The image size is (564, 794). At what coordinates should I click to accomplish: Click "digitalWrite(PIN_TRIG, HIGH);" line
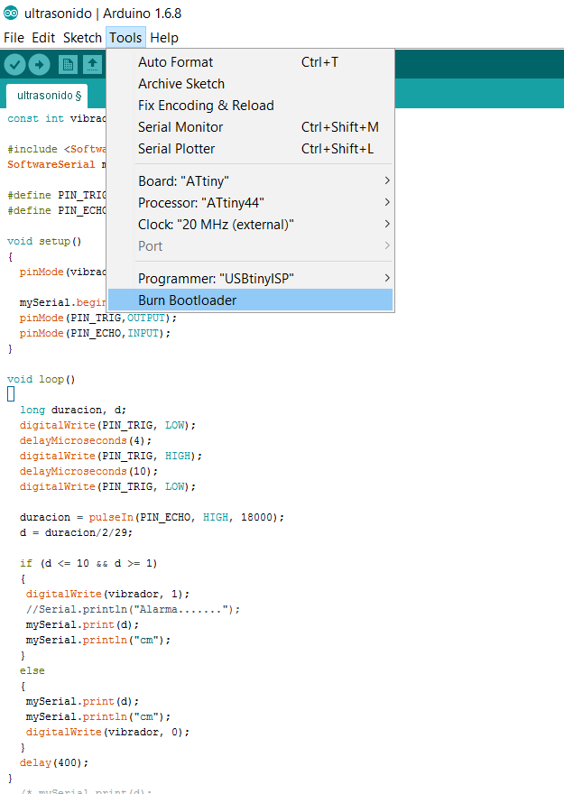(111, 457)
